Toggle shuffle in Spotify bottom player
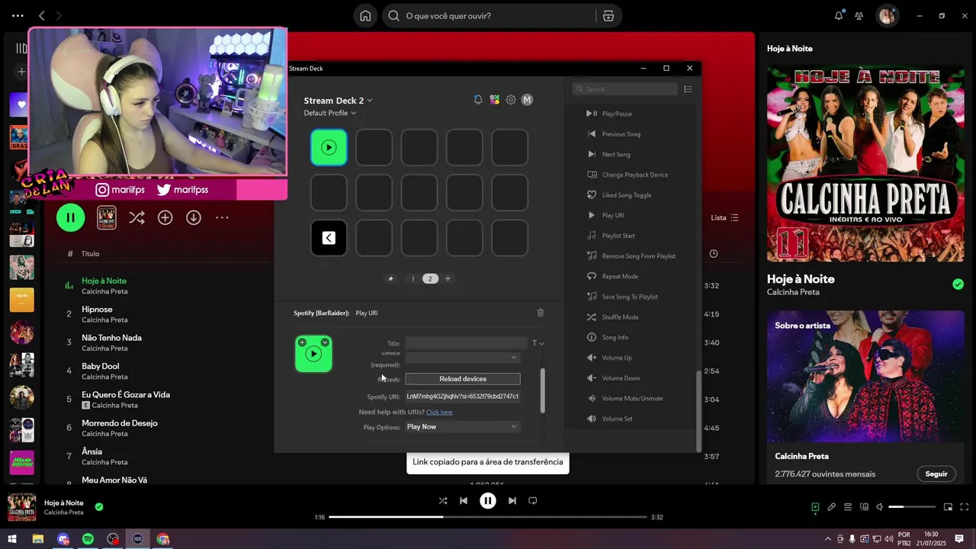Image resolution: width=976 pixels, height=549 pixels. point(443,501)
